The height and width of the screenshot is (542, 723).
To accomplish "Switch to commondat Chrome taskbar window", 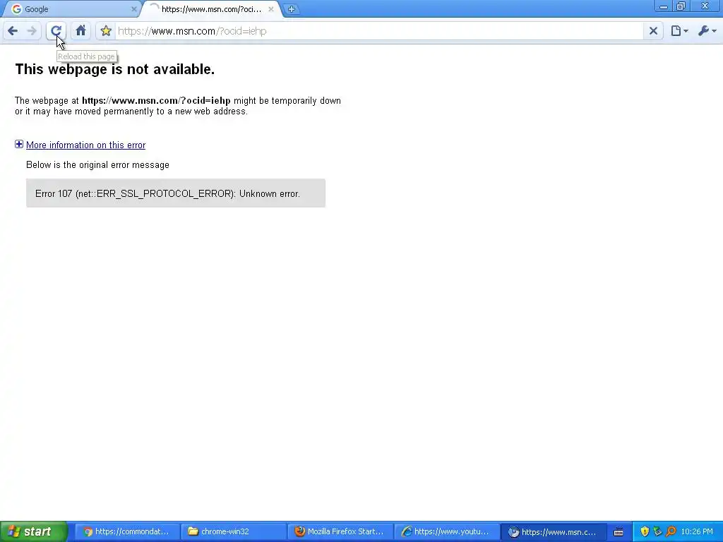I will click(x=127, y=531).
